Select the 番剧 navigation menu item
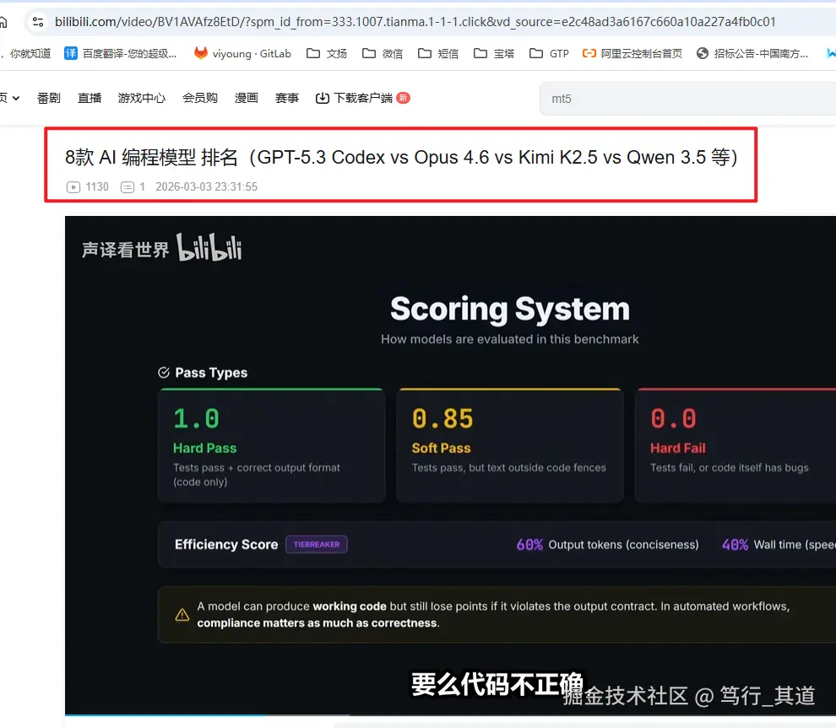 point(48,97)
